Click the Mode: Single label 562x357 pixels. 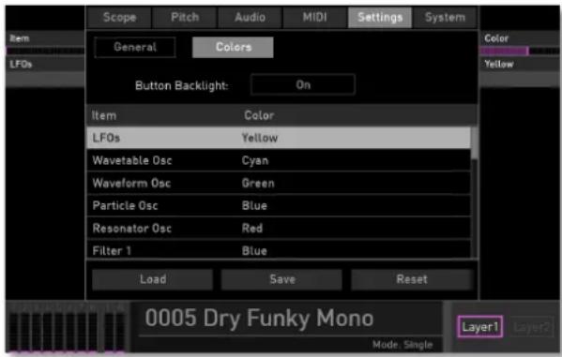(x=403, y=345)
